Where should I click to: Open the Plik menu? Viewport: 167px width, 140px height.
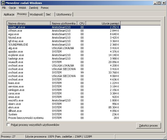[x=4, y=8]
